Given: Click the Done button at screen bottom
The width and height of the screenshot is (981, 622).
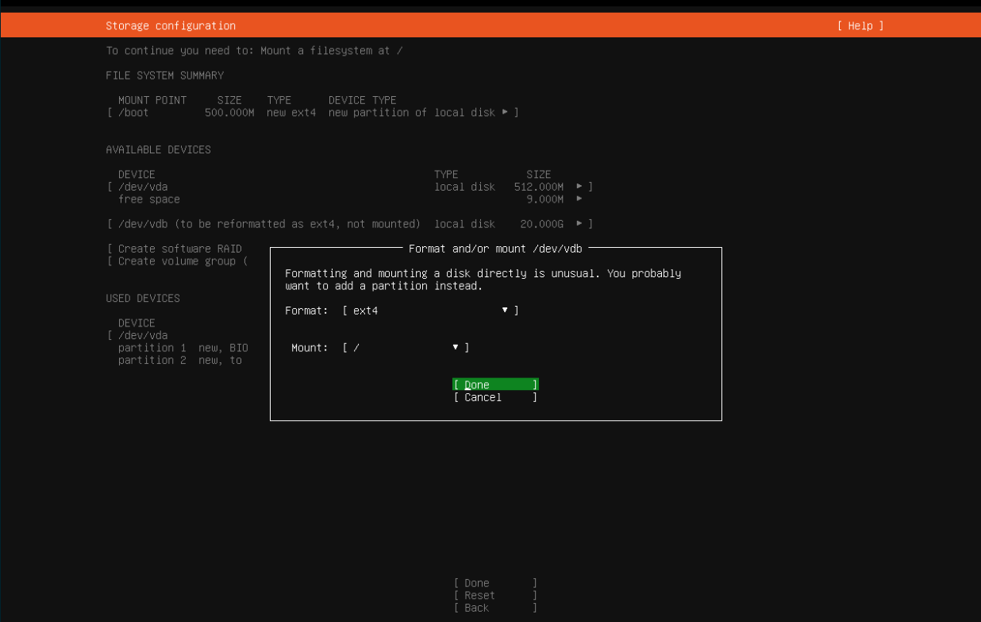Looking at the screenshot, I should tap(495, 583).
